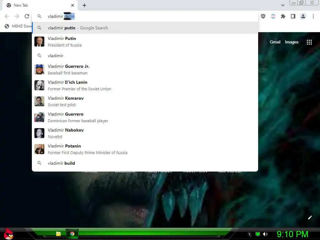Open the Images link
Image resolution: width=320 pixels, height=240 pixels.
pos(292,42)
